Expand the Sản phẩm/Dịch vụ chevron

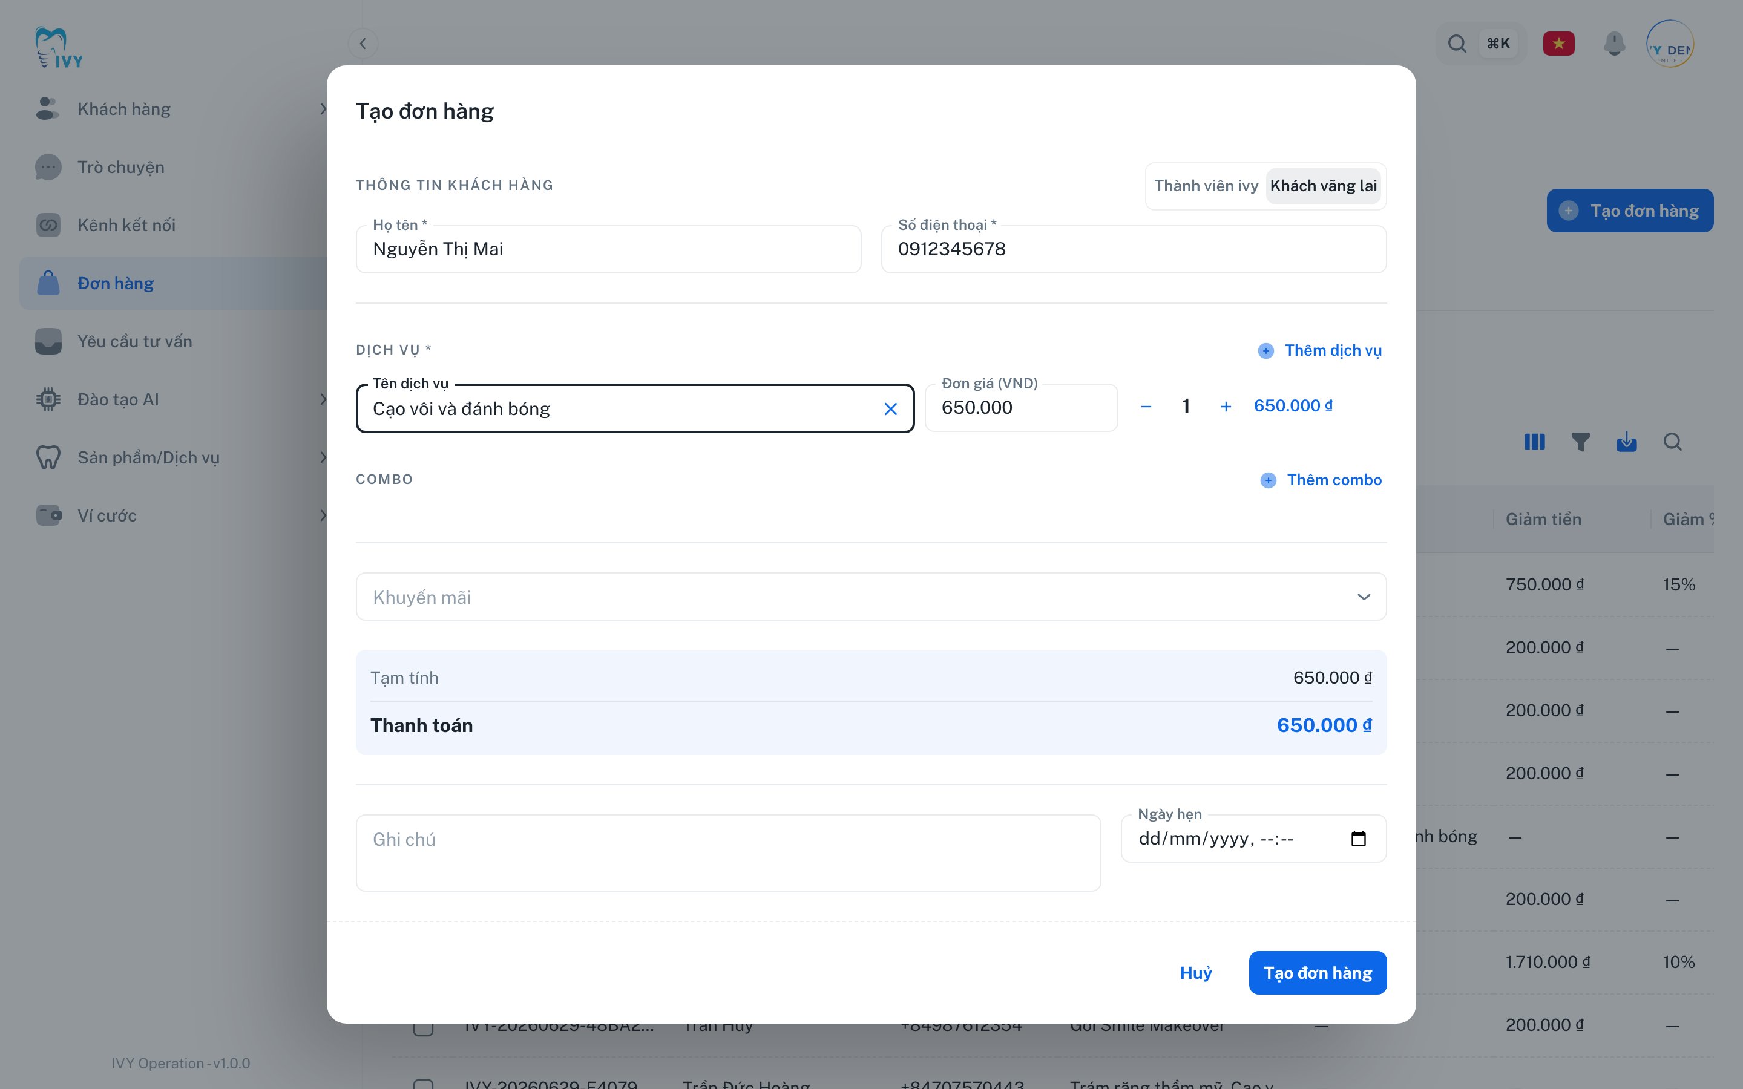point(323,457)
